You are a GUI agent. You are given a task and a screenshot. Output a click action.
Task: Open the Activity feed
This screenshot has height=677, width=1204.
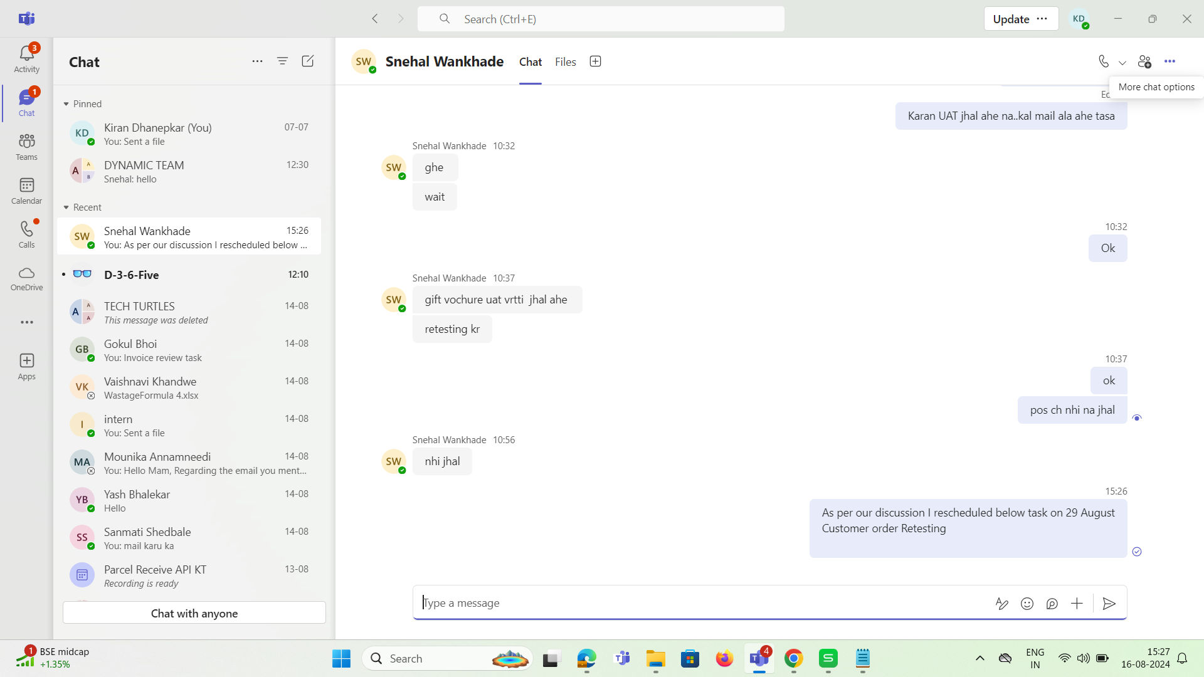[26, 58]
